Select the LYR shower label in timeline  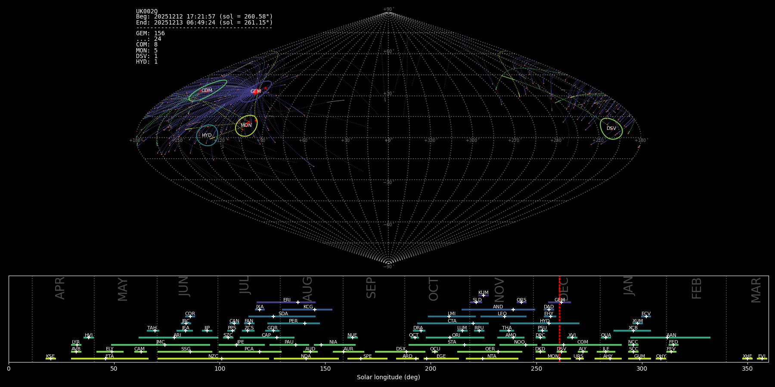tap(76, 342)
